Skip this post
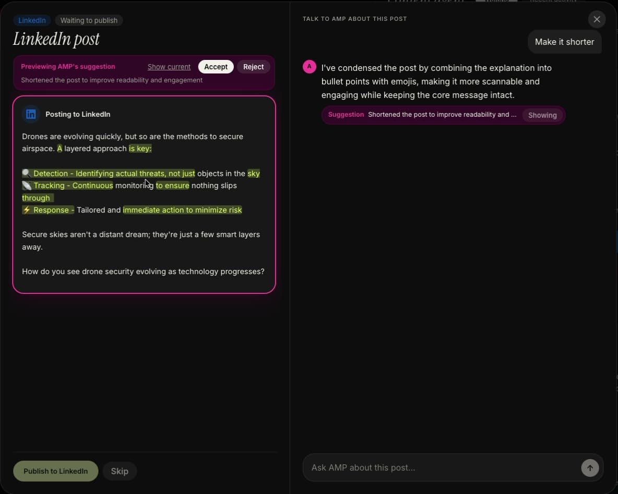The height and width of the screenshot is (494, 618). point(120,471)
